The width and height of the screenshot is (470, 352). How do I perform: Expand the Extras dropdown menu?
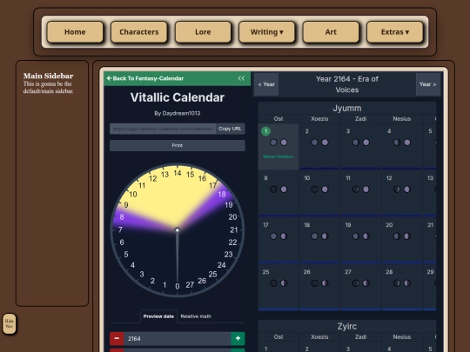(395, 32)
